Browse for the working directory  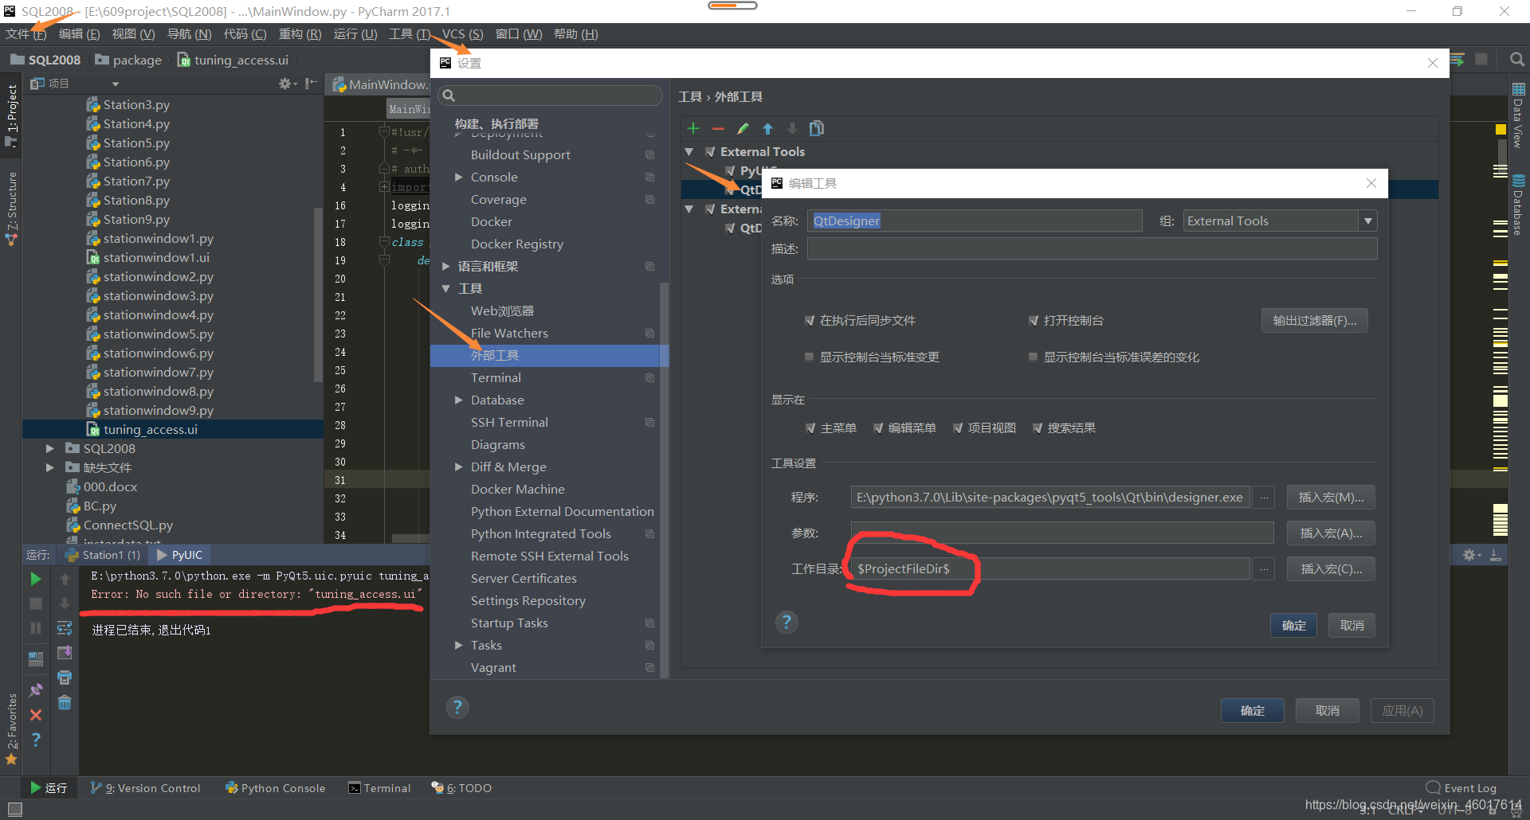point(1264,569)
